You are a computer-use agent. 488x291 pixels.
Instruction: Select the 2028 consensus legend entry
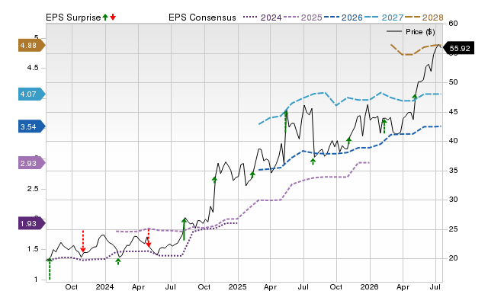(x=424, y=18)
